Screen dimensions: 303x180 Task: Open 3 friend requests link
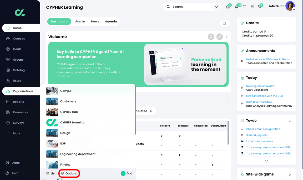(257, 135)
